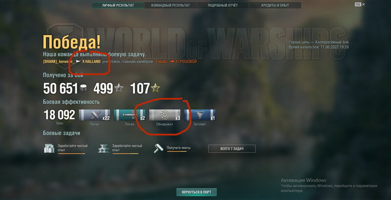Image resolution: width=391 pixels, height=200 pixels.
Task: Click the Обнаружил spotted ribbon x3
Action: [x=165, y=115]
